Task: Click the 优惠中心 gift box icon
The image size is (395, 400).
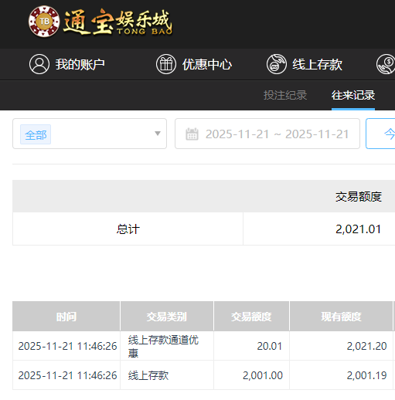Action: point(166,64)
